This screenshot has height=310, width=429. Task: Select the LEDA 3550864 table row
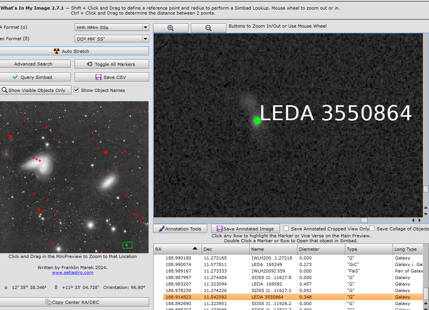[293, 297]
